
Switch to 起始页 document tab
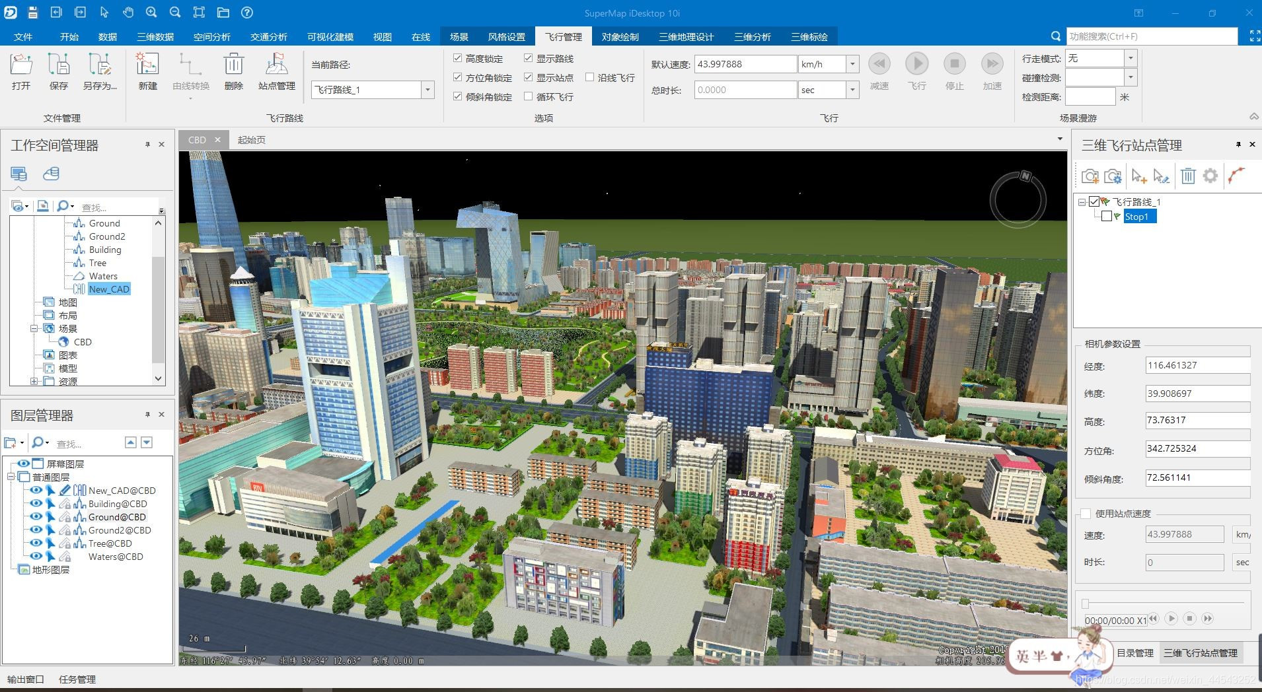click(252, 140)
